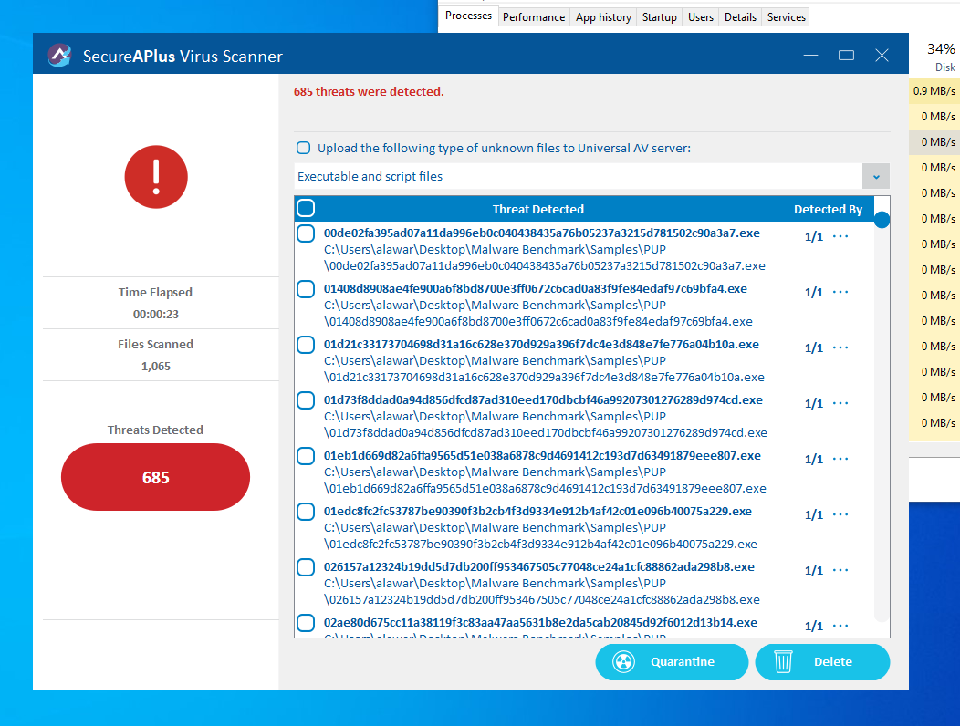
Task: Check the box for the 00de02fa395ad07a threat
Action: point(306,233)
